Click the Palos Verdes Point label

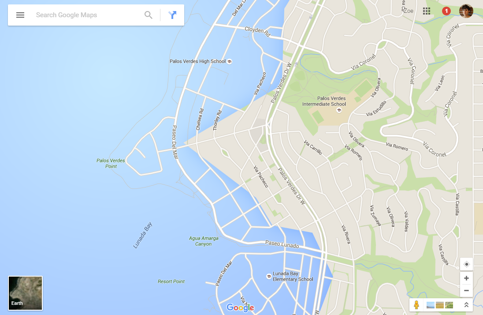(x=111, y=164)
